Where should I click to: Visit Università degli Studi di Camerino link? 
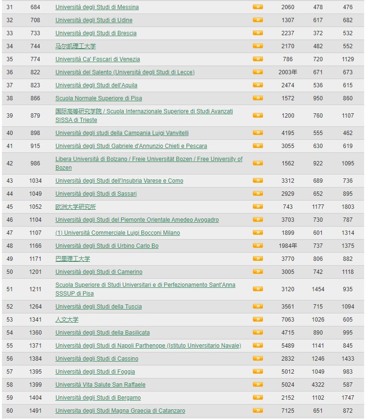pyautogui.click(x=99, y=272)
